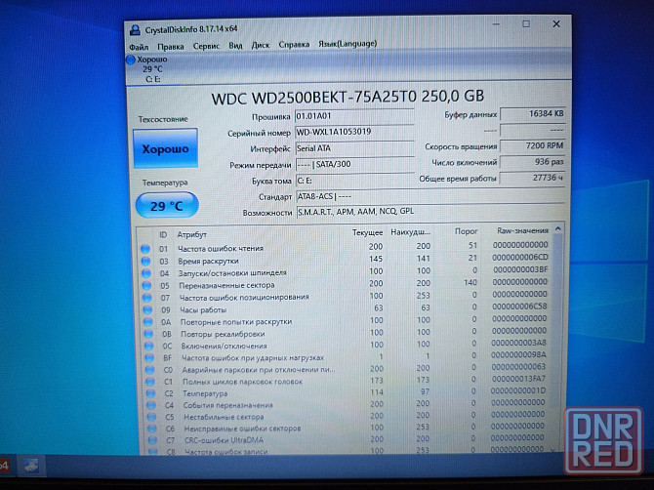Click status icon for Температура row C2
654x490 pixels.
coord(150,393)
